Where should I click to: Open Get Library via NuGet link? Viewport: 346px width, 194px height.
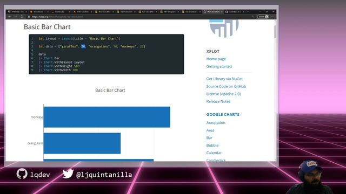pyautogui.click(x=224, y=79)
